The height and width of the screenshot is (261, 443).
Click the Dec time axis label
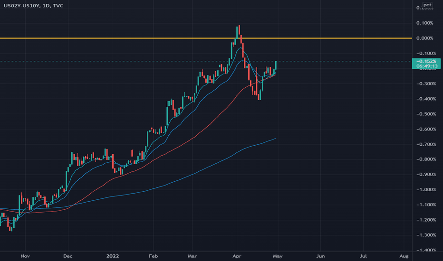point(68,256)
